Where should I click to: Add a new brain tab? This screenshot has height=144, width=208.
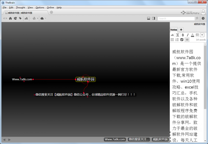coord(51,12)
